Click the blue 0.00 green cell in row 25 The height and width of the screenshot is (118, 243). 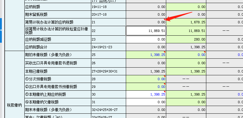186,55
